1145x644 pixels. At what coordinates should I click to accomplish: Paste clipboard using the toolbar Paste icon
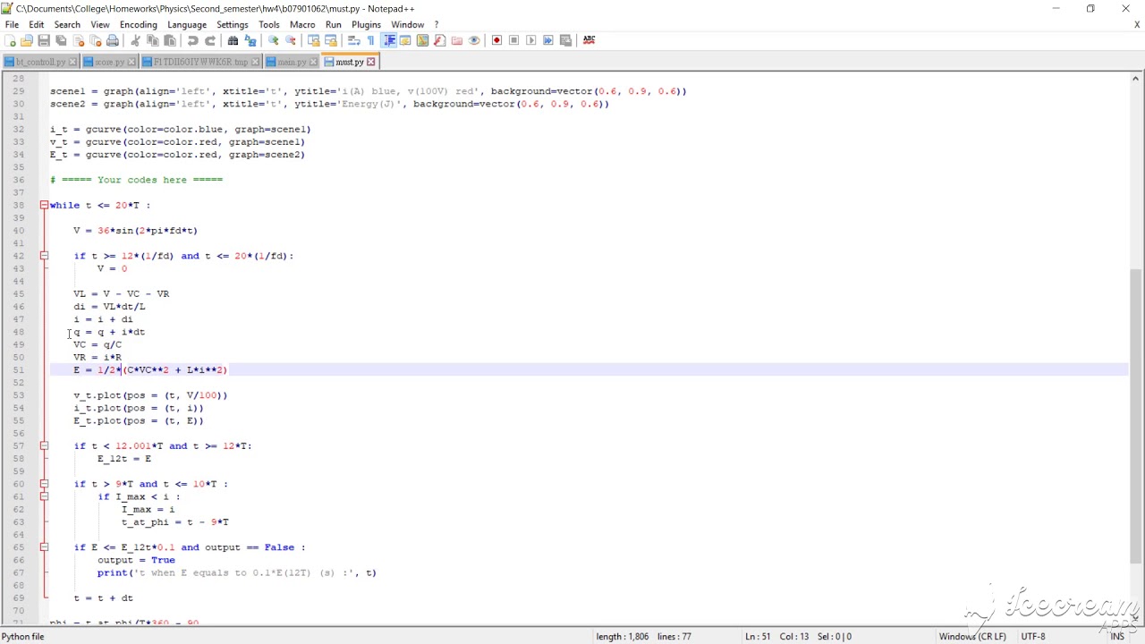point(170,40)
